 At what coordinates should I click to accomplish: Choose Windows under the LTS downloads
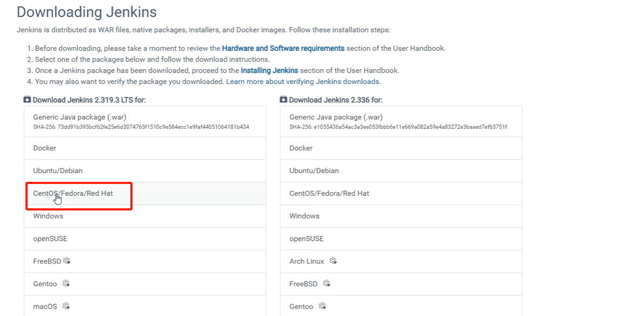pos(145,216)
